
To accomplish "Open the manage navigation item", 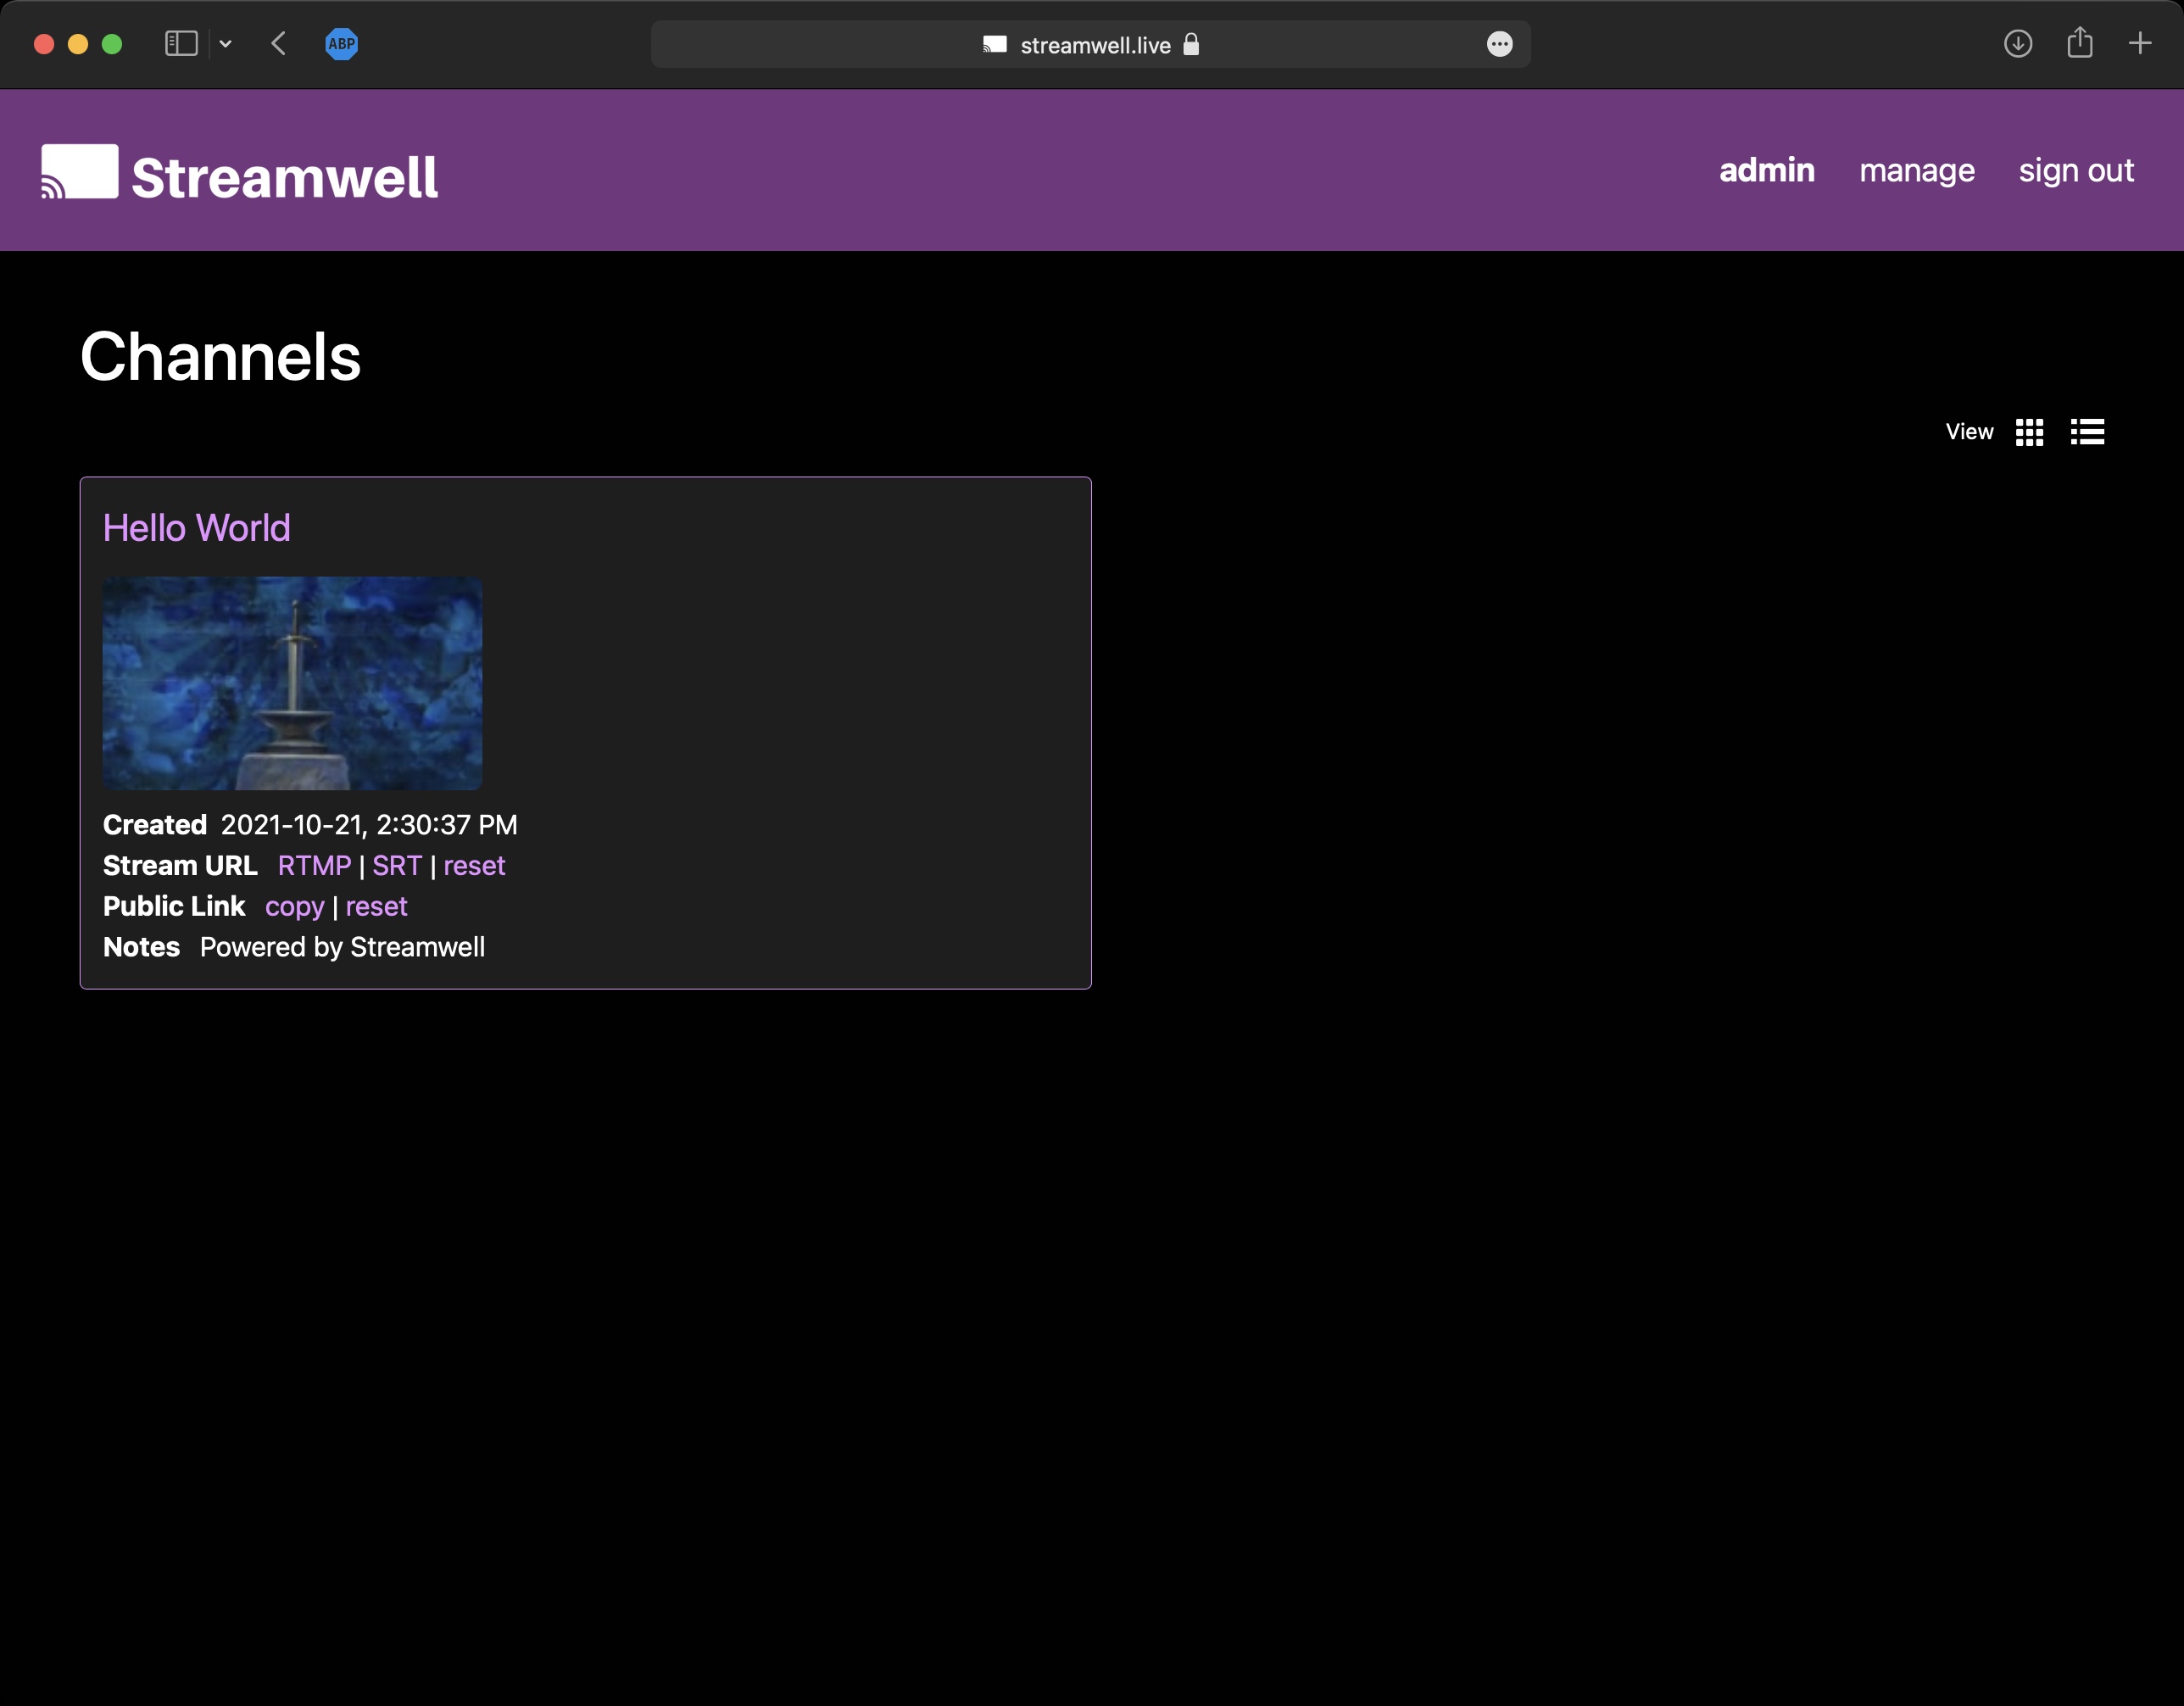I will pyautogui.click(x=1916, y=171).
